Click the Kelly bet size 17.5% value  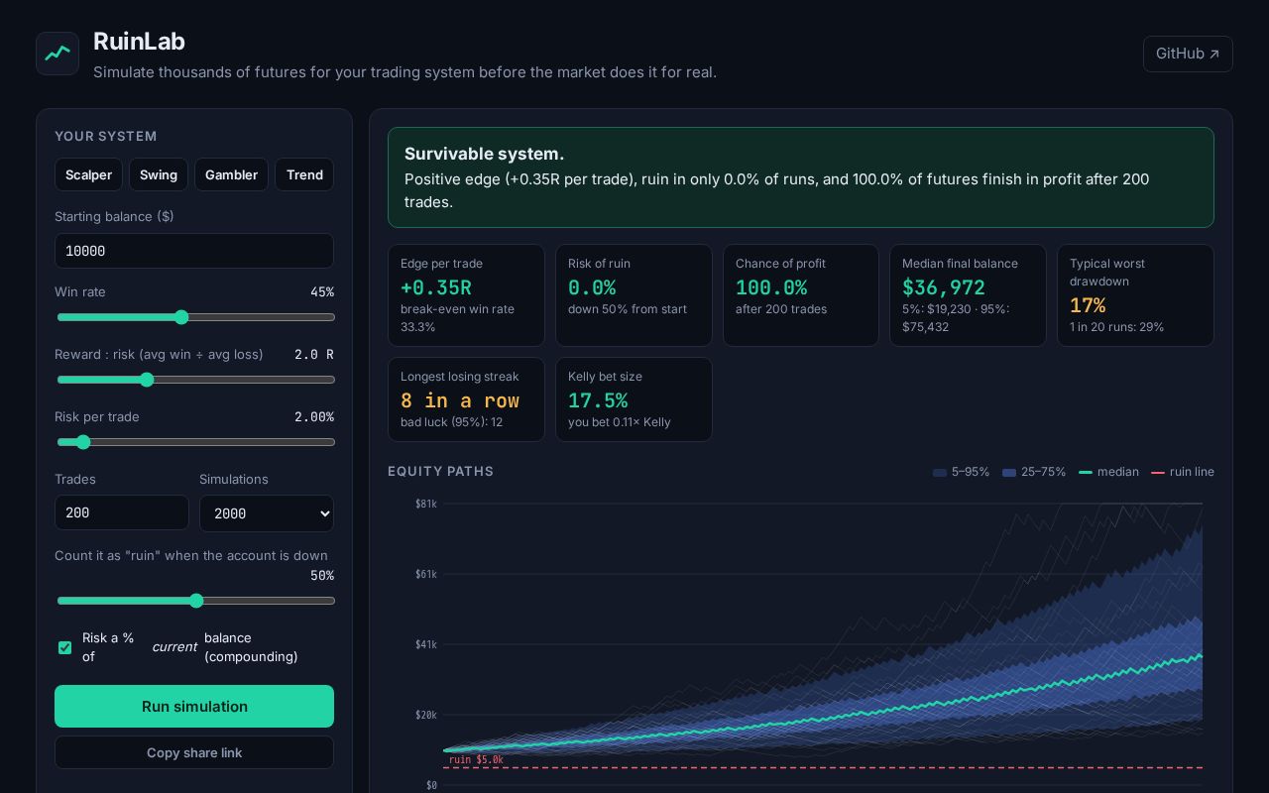(x=598, y=400)
